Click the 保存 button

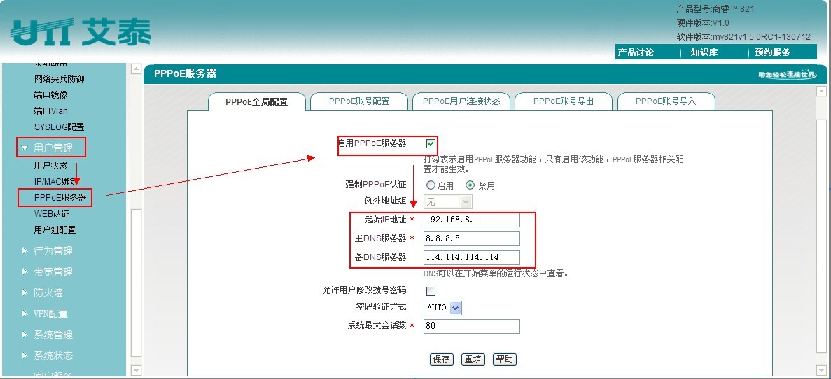coord(442,359)
